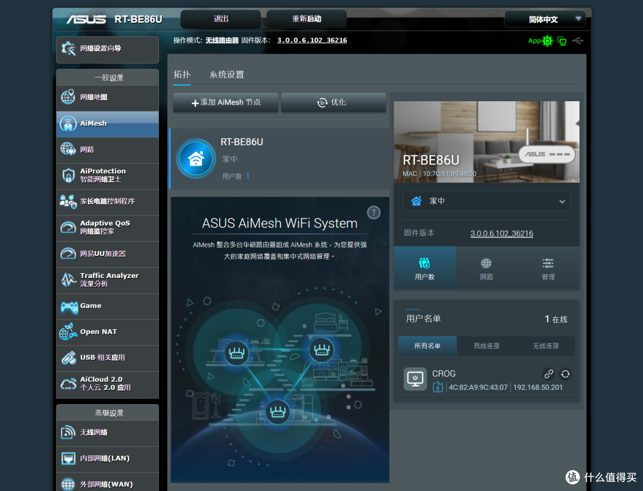This screenshot has width=643, height=491.
Task: Click the 外部网络(WAN) globe icon
Action: [68, 484]
